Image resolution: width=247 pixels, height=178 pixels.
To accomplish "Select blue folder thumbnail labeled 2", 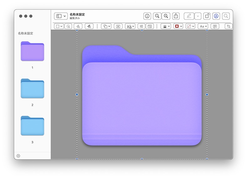I will coord(33,89).
